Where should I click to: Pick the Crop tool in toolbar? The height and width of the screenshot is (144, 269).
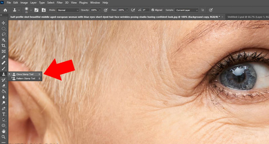[4, 46]
